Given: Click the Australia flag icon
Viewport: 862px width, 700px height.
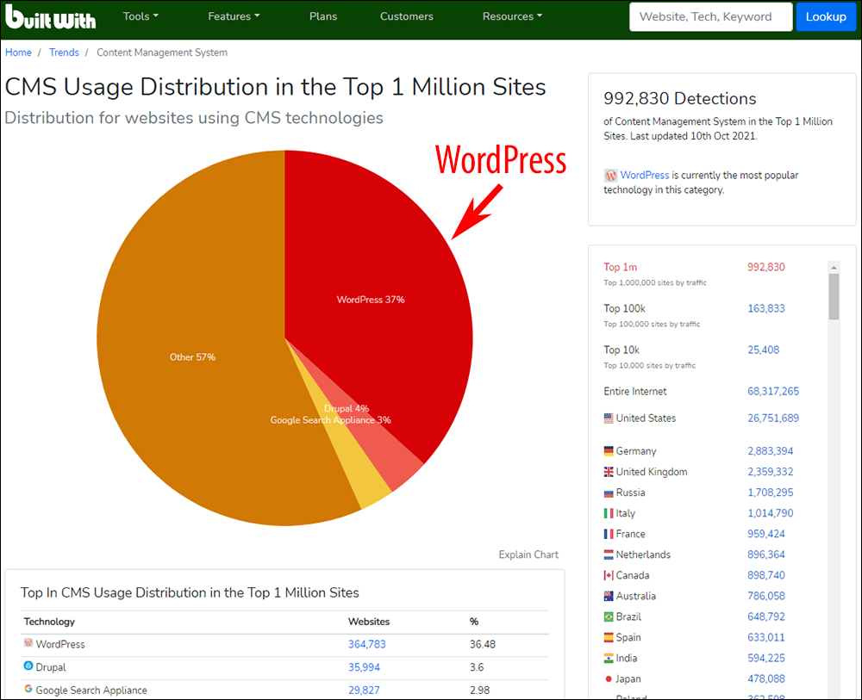Looking at the screenshot, I should point(609,596).
